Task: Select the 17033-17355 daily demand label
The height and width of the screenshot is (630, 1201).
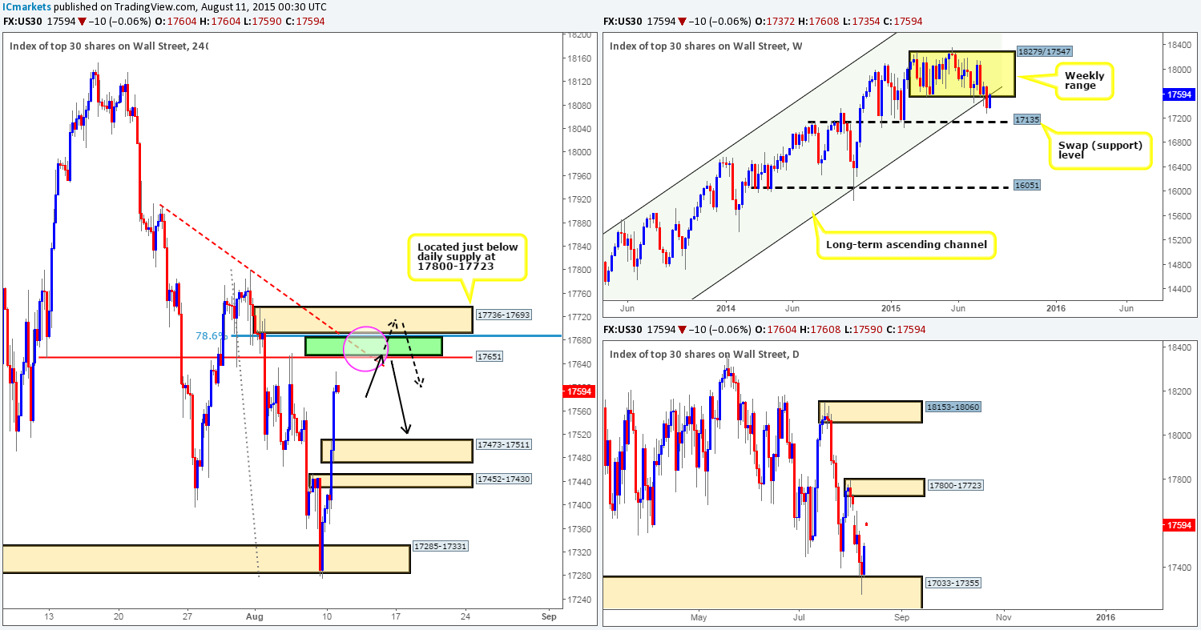Action: (953, 584)
